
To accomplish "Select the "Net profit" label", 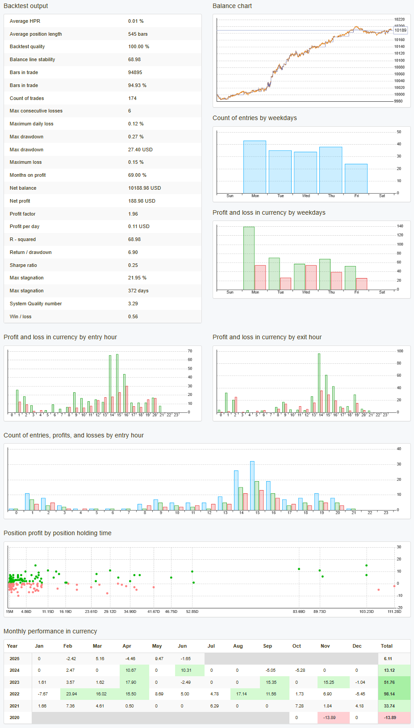I will (20, 201).
